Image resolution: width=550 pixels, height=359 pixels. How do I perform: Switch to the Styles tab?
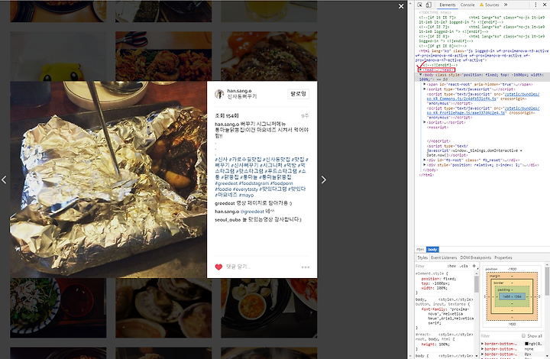pos(422,257)
